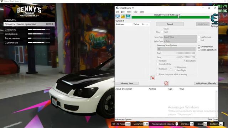Click the 'Скорость' stat bar in the game

click(x=39, y=30)
